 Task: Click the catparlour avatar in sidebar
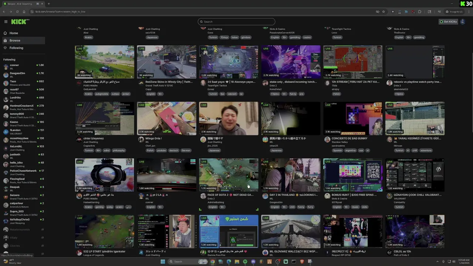[x=6, y=205]
